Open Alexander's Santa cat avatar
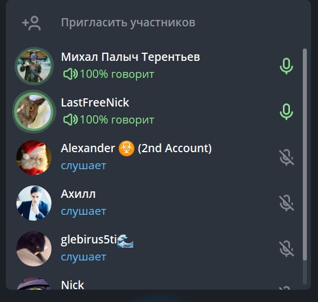The width and height of the screenshot is (318, 302). [34, 157]
